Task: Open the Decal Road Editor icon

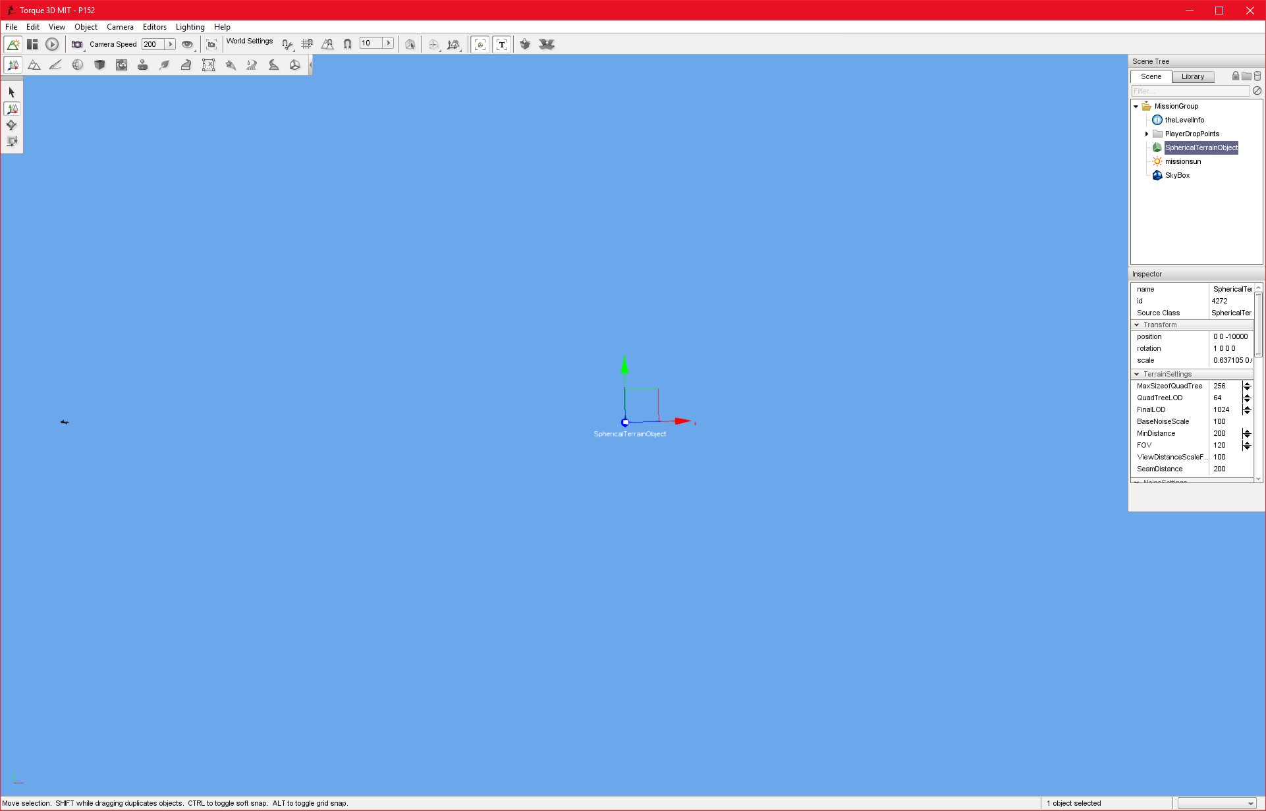Action: [x=273, y=65]
